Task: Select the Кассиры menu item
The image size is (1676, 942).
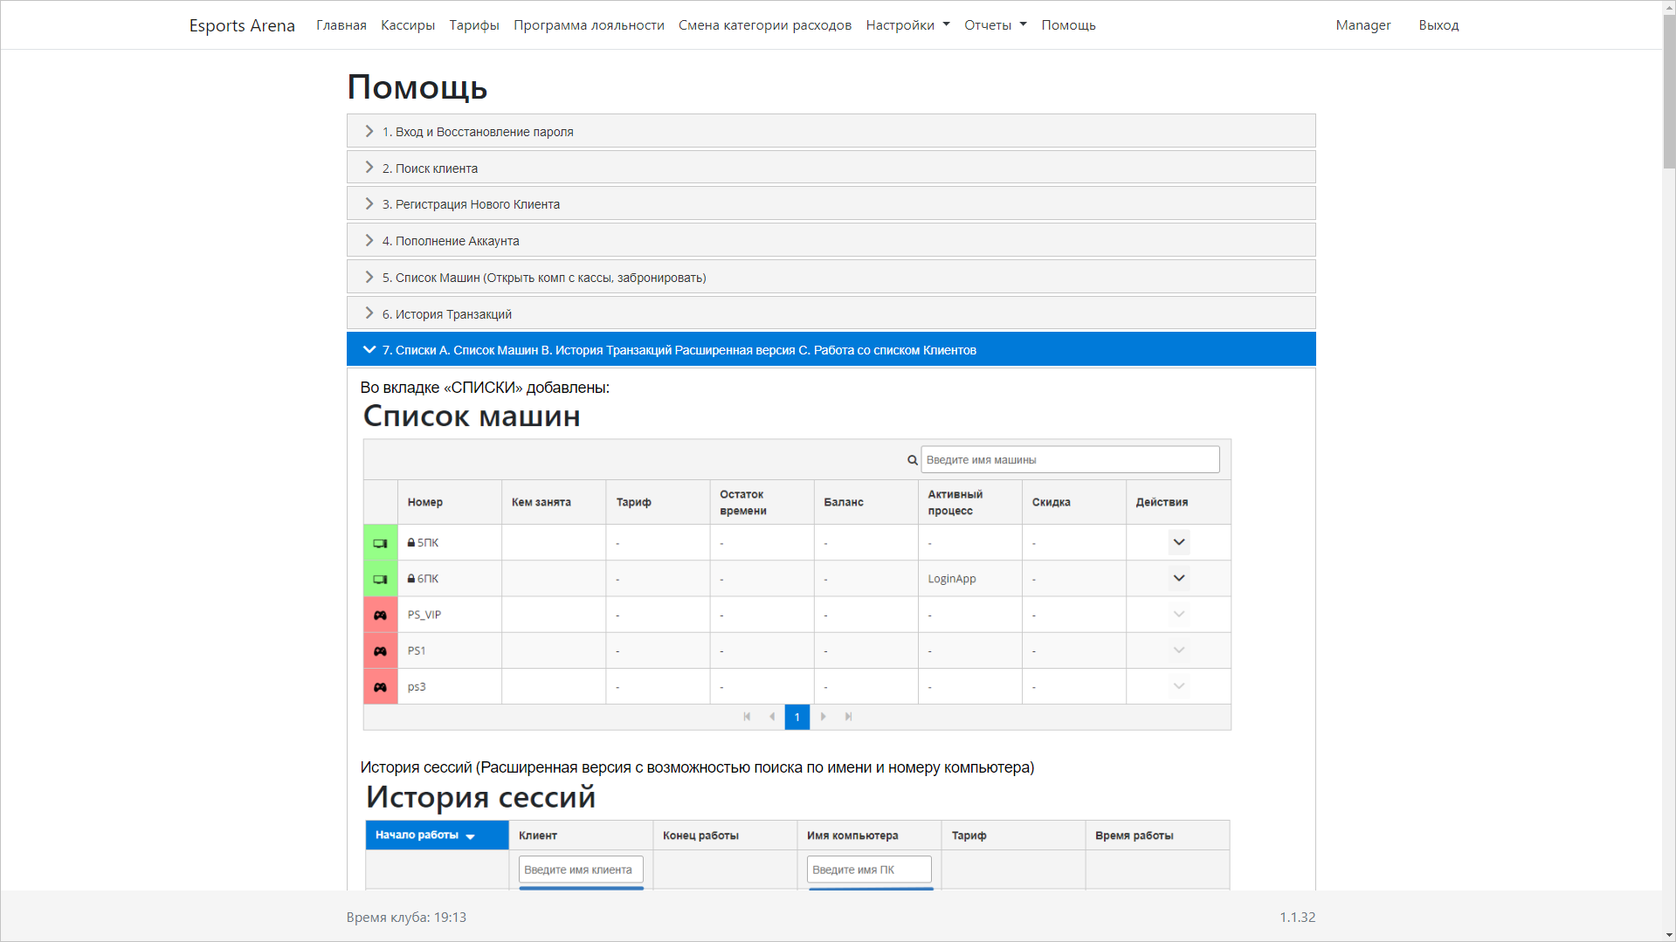Action: pyautogui.click(x=407, y=24)
